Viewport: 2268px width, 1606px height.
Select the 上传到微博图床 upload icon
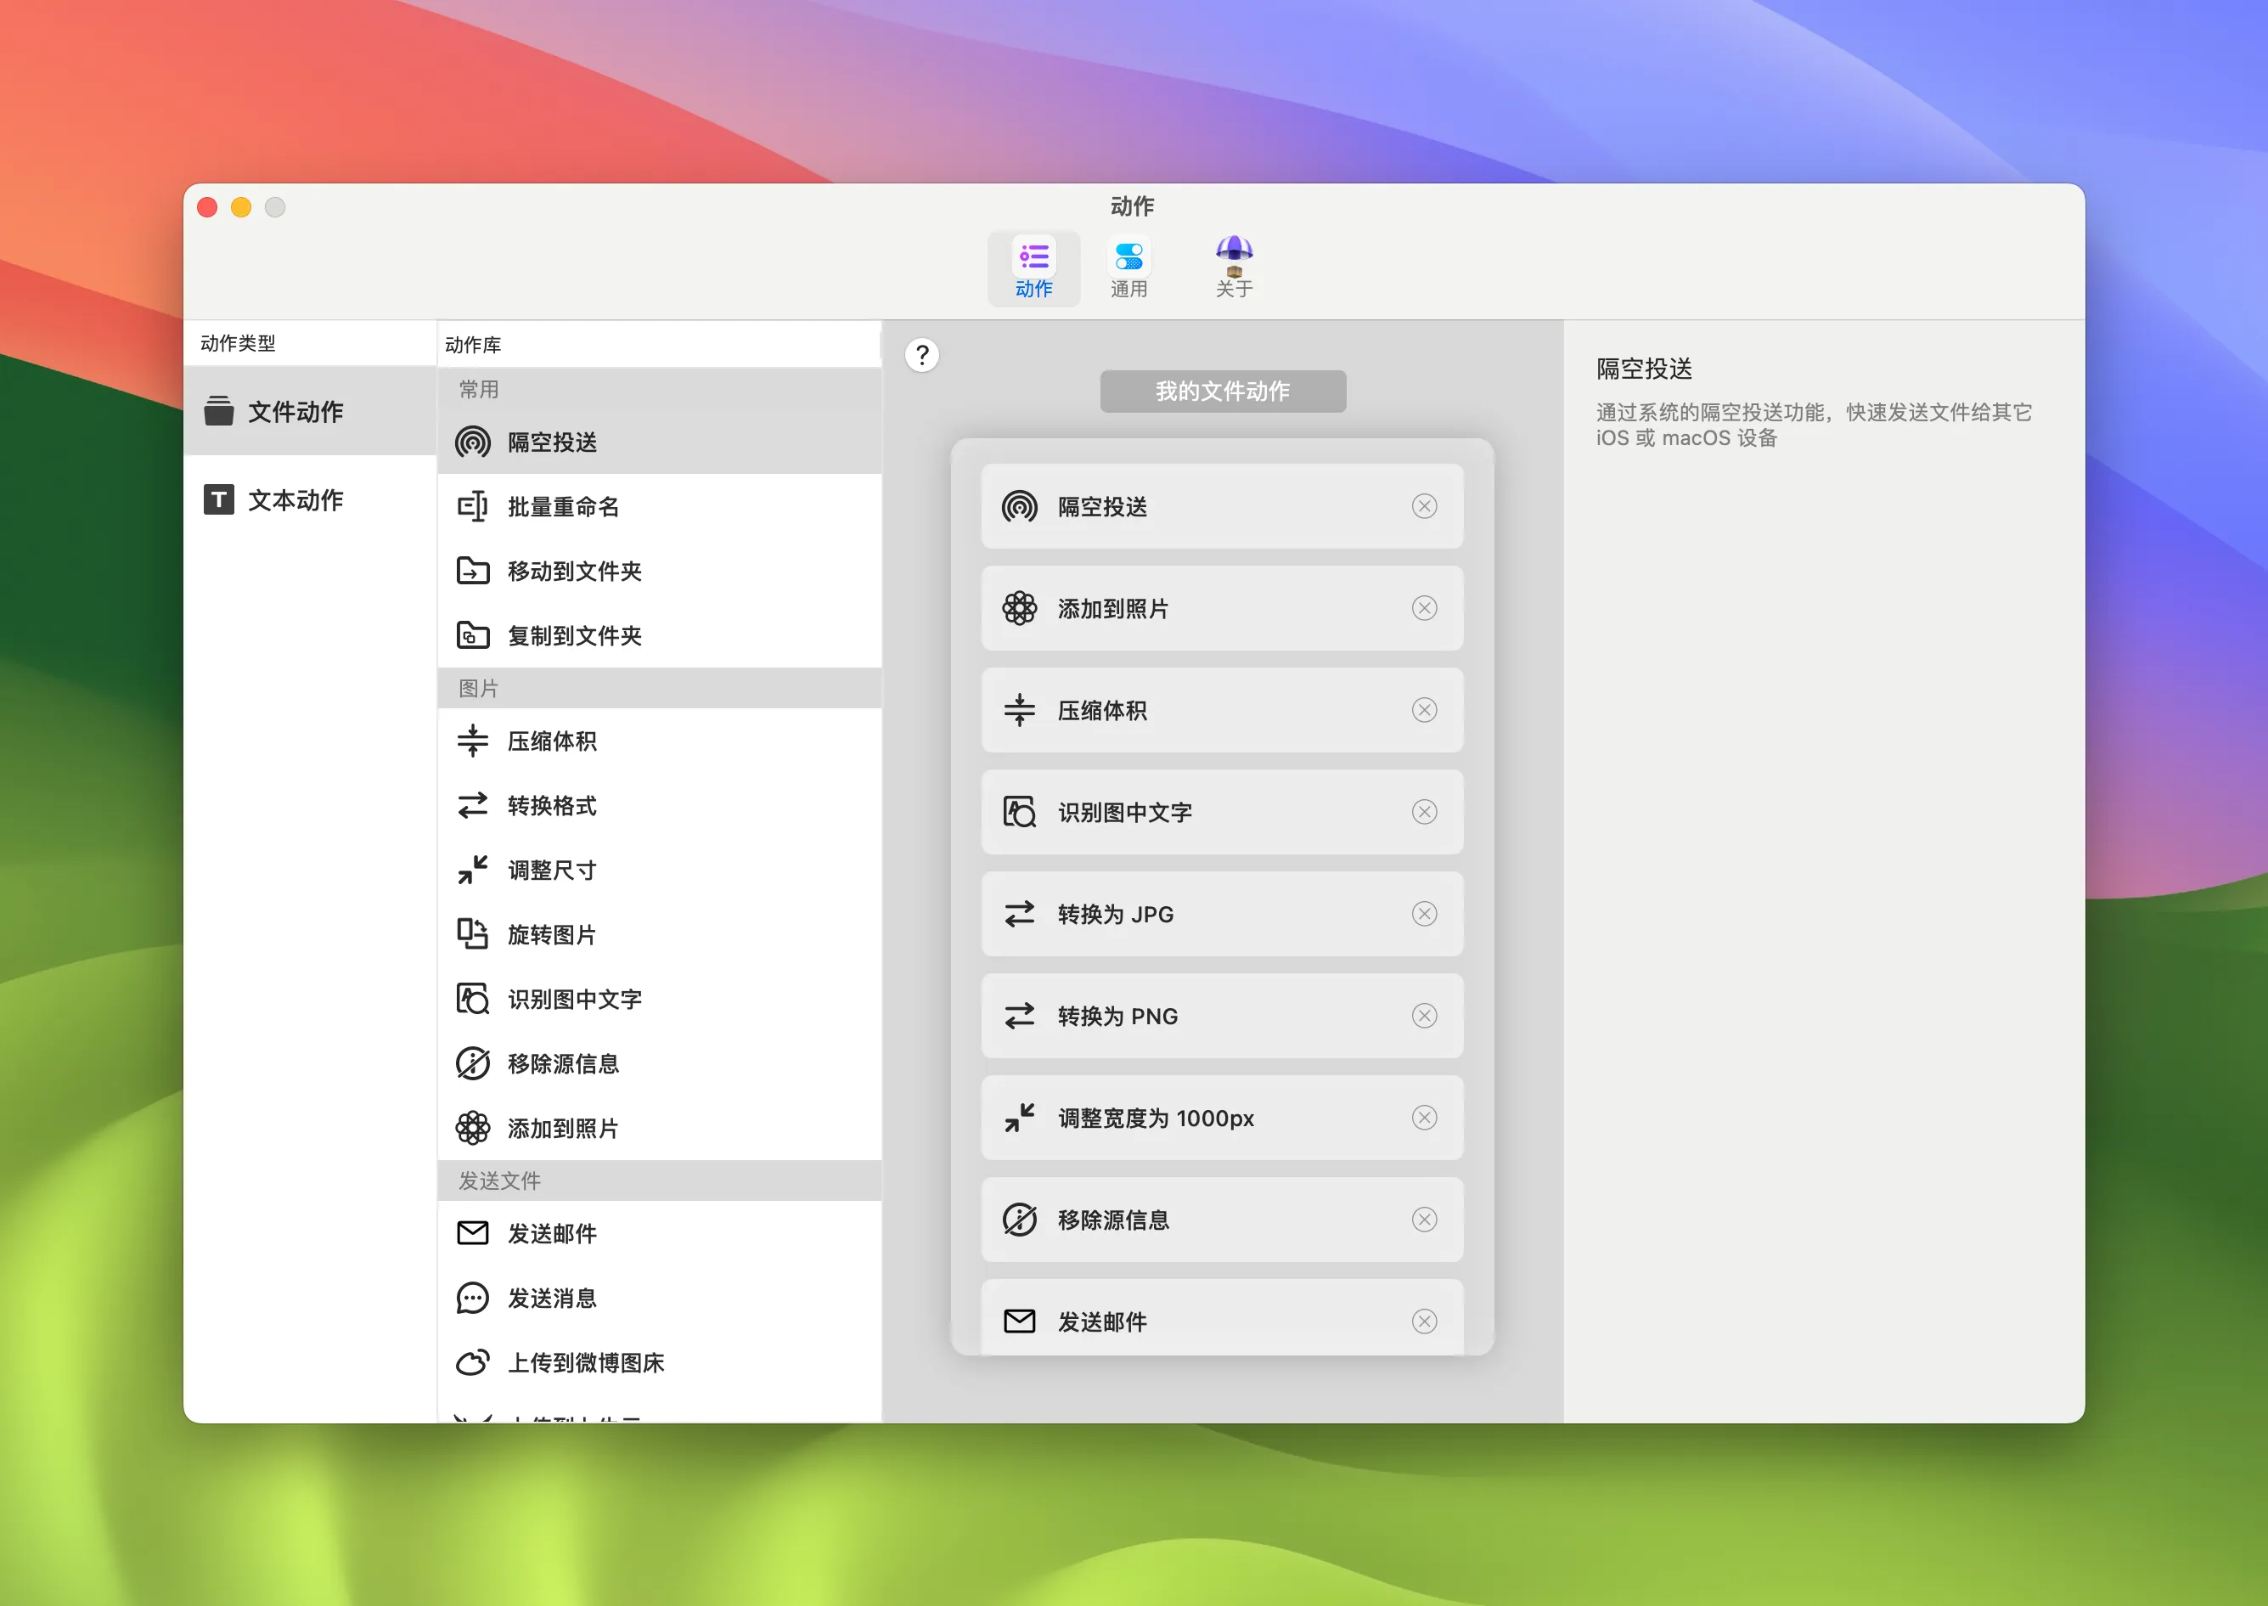473,1363
